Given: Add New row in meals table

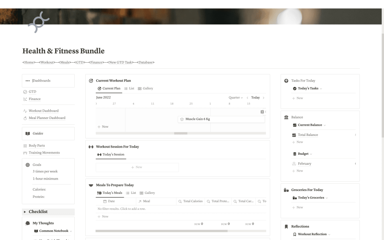Looking at the screenshot, I should point(103,217).
